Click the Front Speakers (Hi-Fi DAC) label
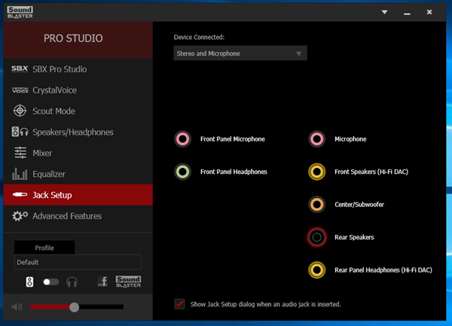This screenshot has height=326, width=452. coord(371,172)
